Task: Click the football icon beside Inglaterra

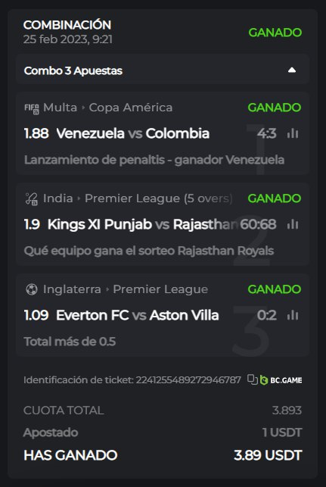Action: pos(32,289)
